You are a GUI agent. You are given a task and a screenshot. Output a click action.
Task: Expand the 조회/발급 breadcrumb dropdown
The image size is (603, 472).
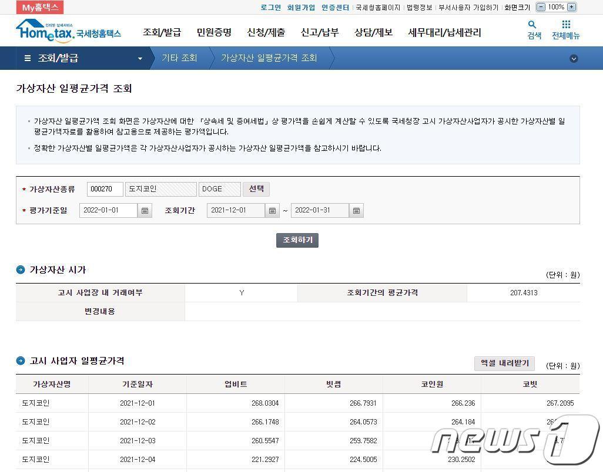pos(140,59)
